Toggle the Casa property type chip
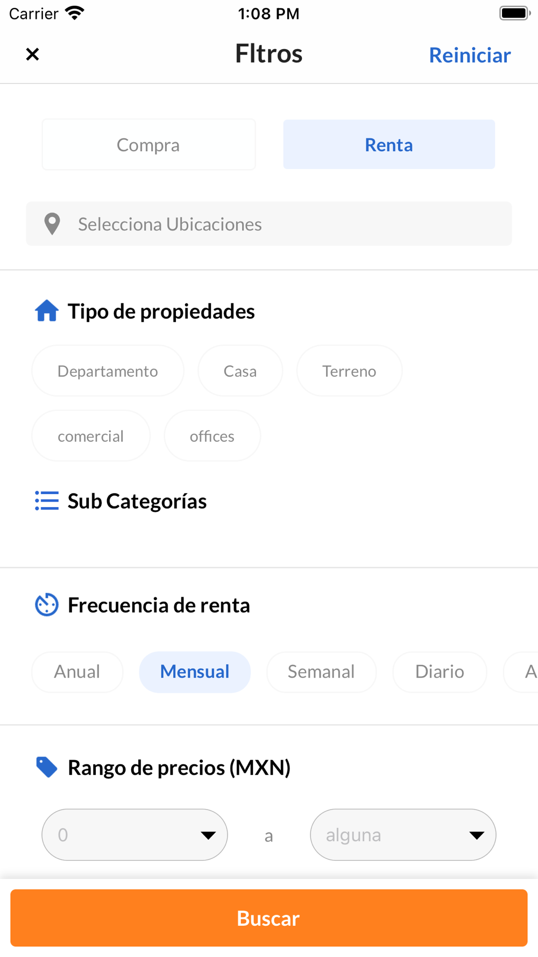The image size is (538, 957). point(240,371)
